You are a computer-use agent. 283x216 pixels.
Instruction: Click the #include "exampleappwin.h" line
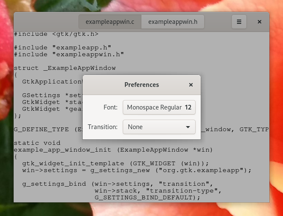pos(69,55)
